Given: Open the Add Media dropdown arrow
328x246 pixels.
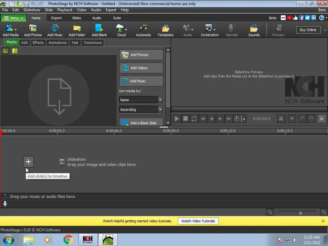Looking at the screenshot, I should point(15,30).
